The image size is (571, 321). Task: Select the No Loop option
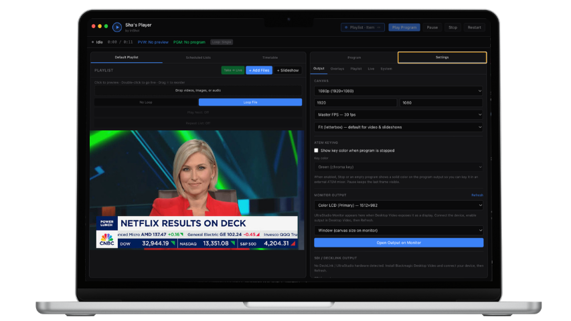(146, 102)
